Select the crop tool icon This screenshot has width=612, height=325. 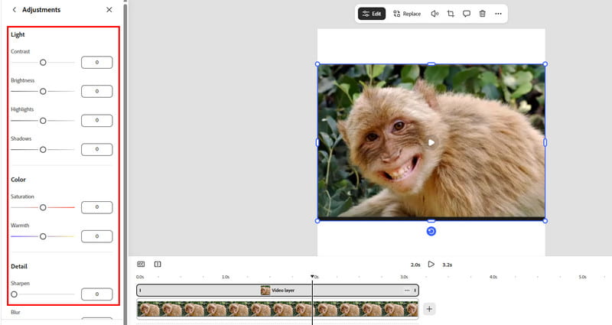click(451, 14)
